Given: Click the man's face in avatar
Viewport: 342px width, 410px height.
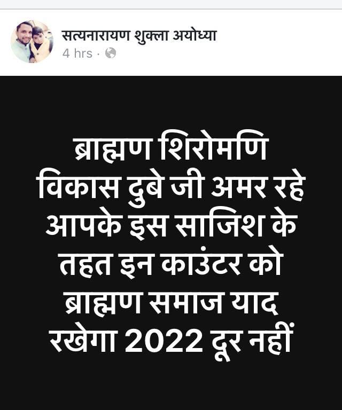Looking at the screenshot, I should click(24, 34).
